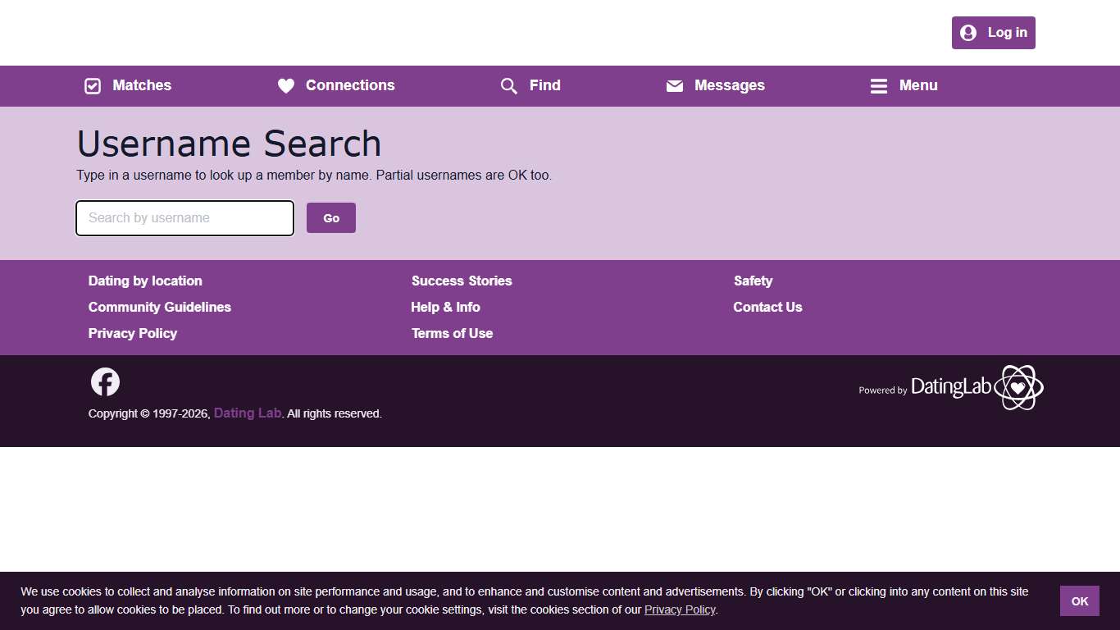Expand the Menu navigation panel
1120x630 pixels.
click(x=918, y=85)
